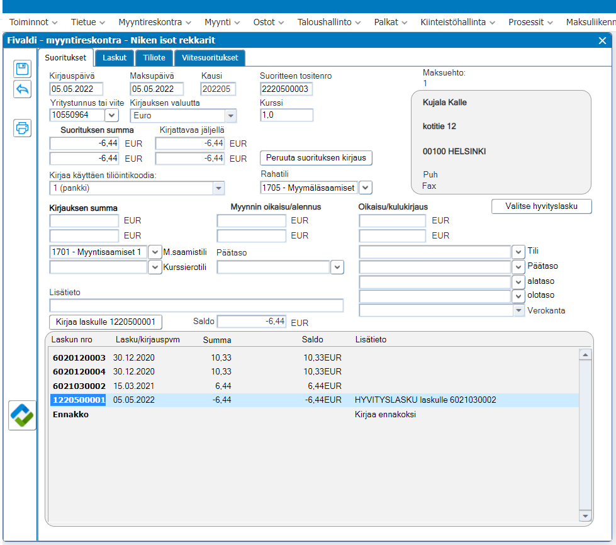Click the Fivaldi logo icon
This screenshot has width=616, height=545.
click(x=22, y=415)
